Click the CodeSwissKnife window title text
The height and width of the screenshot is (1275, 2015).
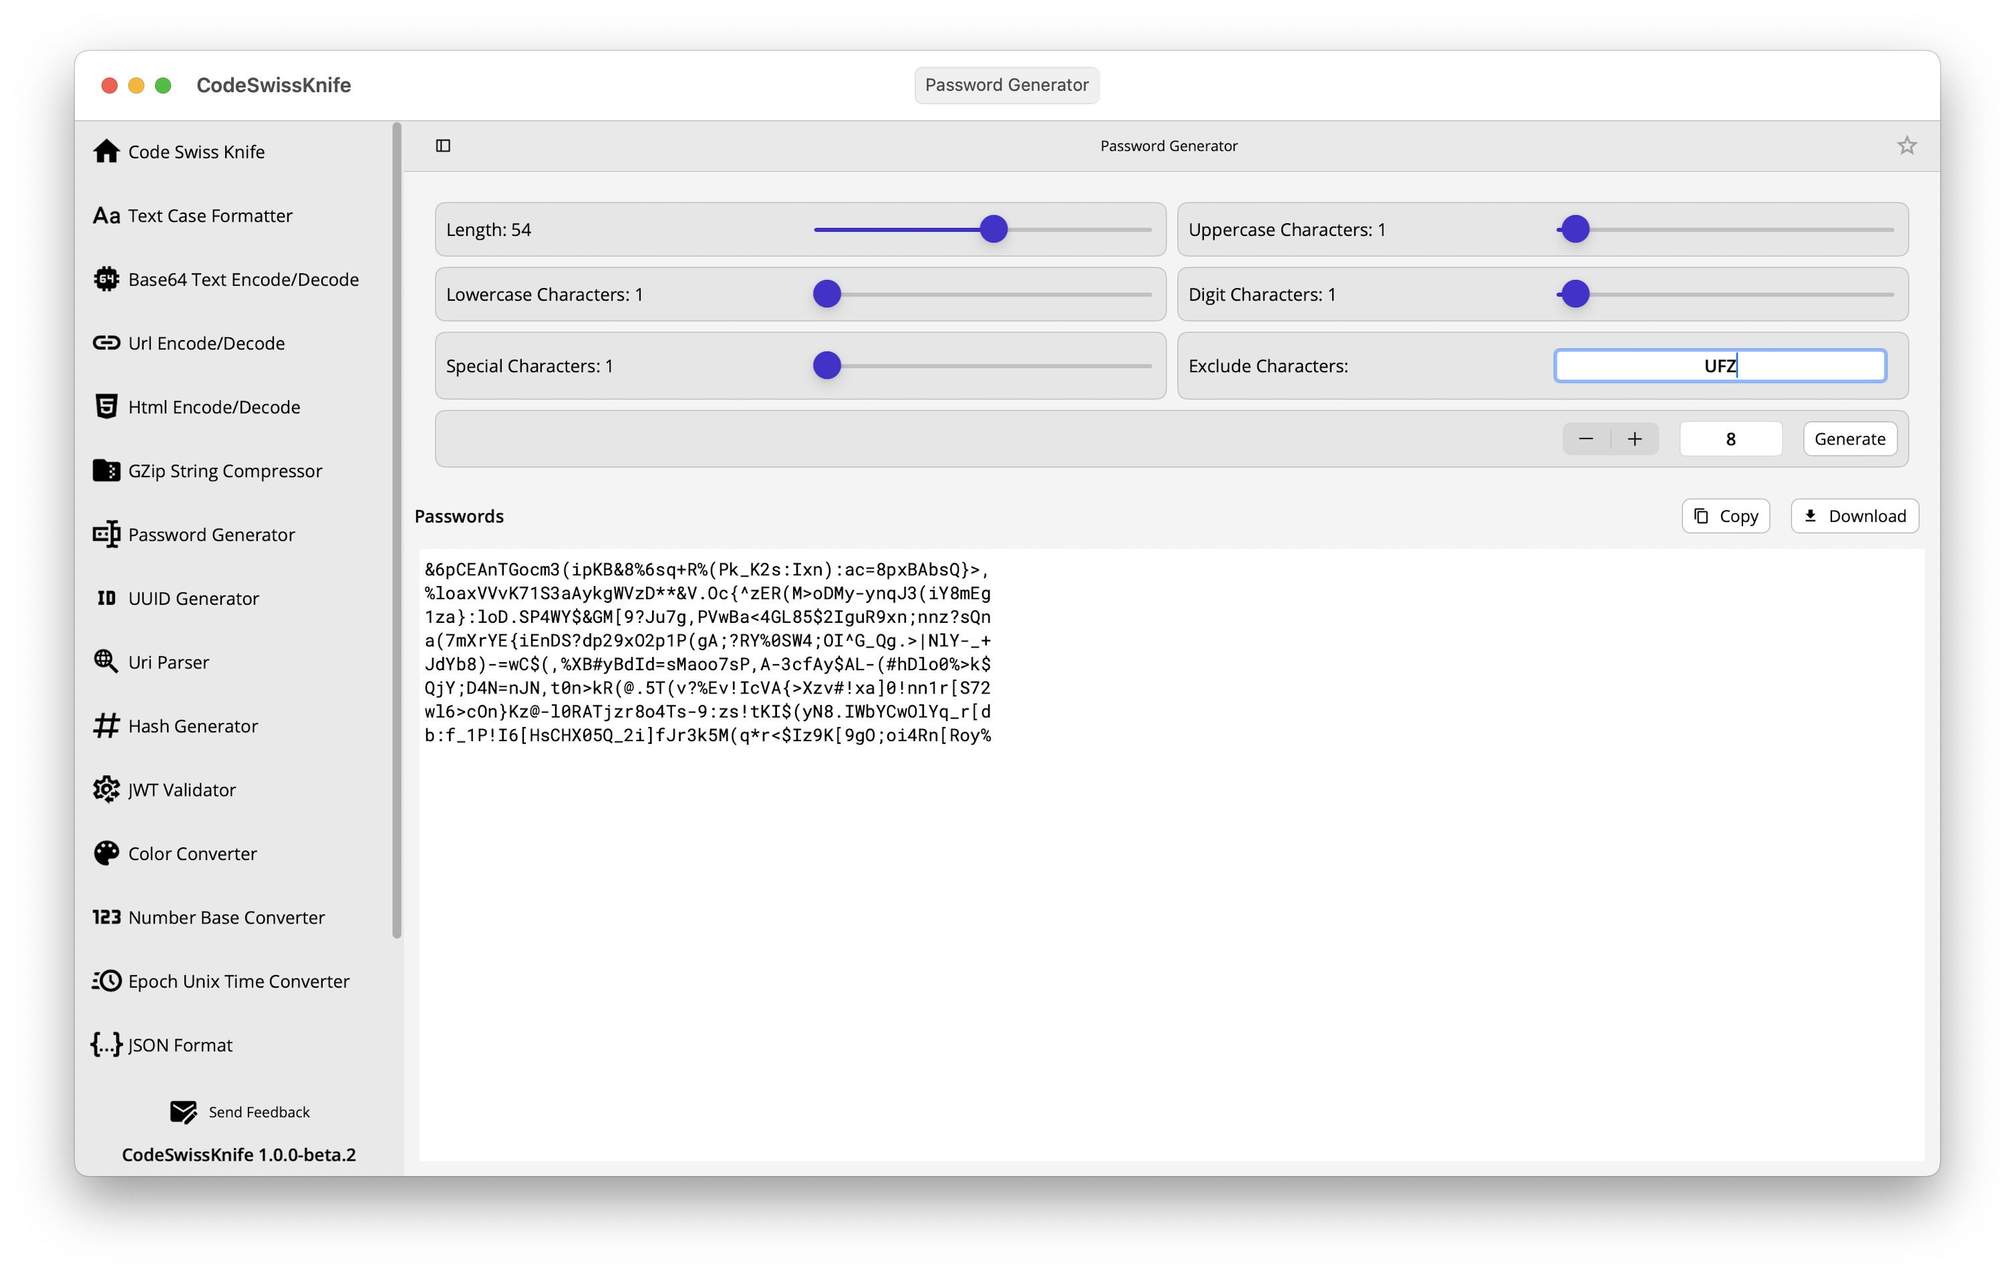click(274, 85)
